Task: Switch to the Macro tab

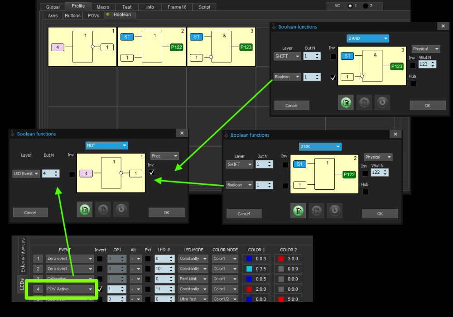Action: click(103, 7)
